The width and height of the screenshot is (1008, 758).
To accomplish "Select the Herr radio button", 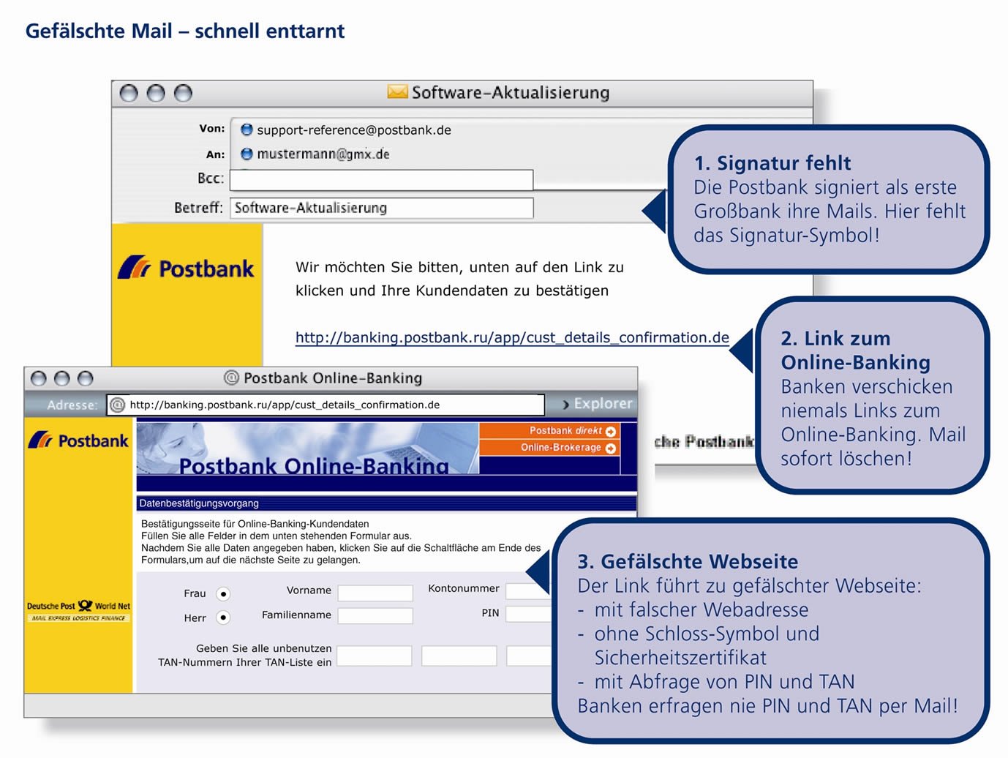I will tap(224, 618).
